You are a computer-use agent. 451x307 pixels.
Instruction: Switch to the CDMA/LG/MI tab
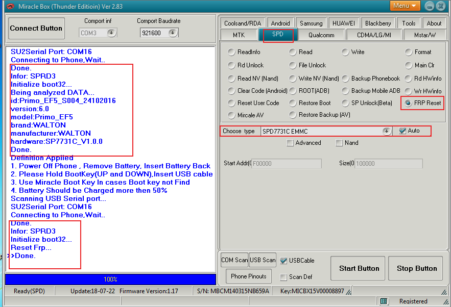click(x=374, y=35)
